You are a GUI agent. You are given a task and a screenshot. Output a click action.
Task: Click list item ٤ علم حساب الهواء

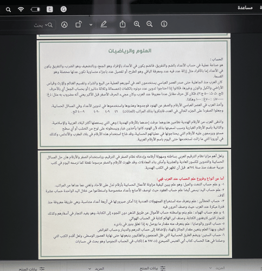pos(136,216)
